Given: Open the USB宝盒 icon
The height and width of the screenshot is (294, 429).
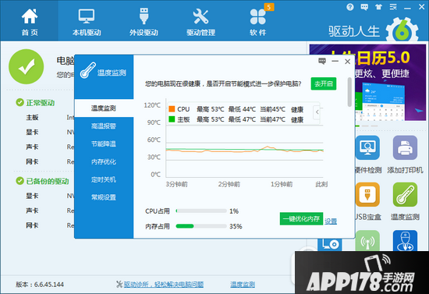Looking at the screenshot, I should 367,194.
